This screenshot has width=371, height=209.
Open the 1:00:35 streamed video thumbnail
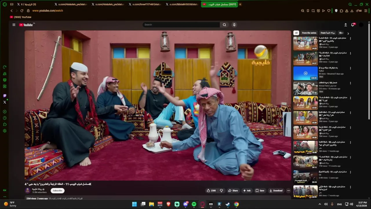coord(305,73)
